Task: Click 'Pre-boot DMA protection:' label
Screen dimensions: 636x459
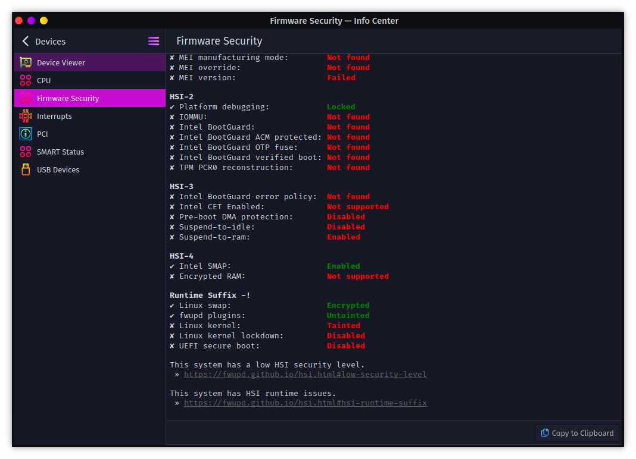Action: (236, 217)
